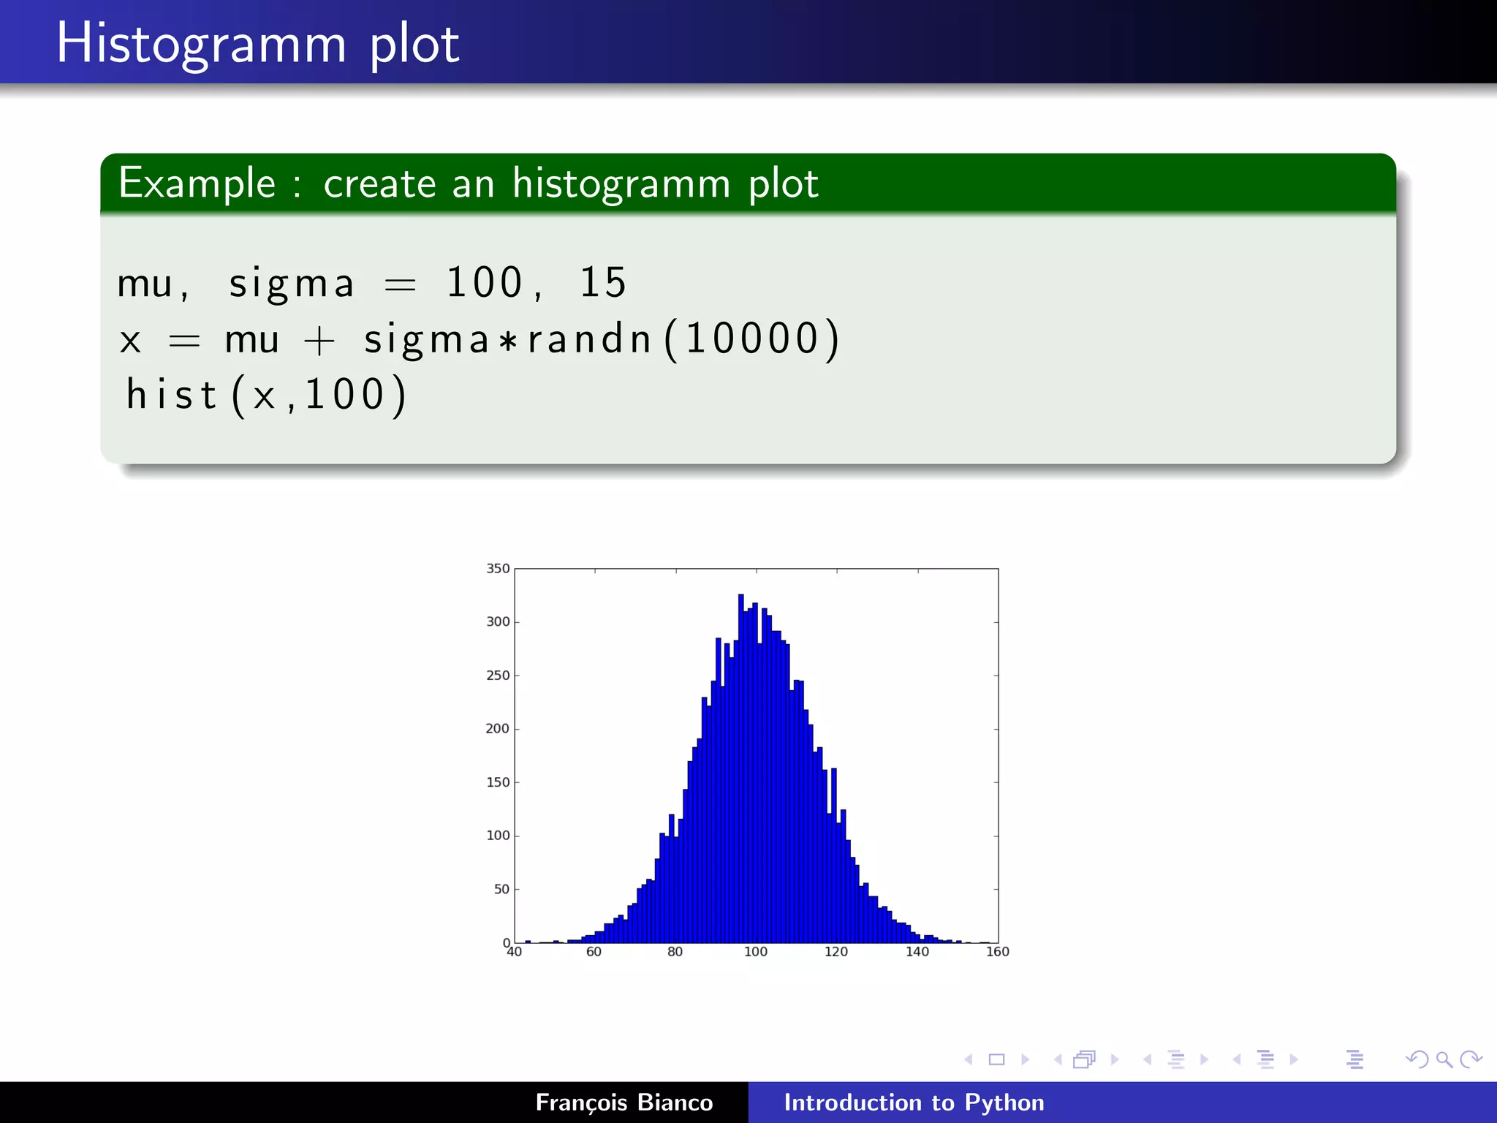The height and width of the screenshot is (1123, 1497).
Task: Click the code line mu, sigma = 100, 15
Action: pos(372,283)
